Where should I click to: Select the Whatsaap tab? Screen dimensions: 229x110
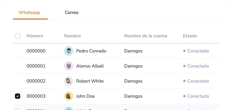tap(30, 12)
